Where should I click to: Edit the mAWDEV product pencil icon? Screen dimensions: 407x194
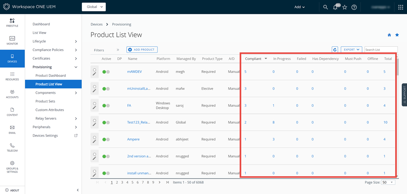coord(94,74)
